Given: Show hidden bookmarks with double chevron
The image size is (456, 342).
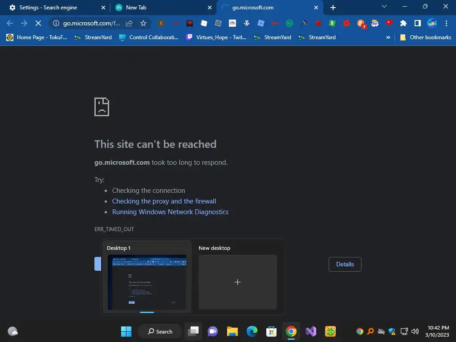Looking at the screenshot, I should coord(388,37).
